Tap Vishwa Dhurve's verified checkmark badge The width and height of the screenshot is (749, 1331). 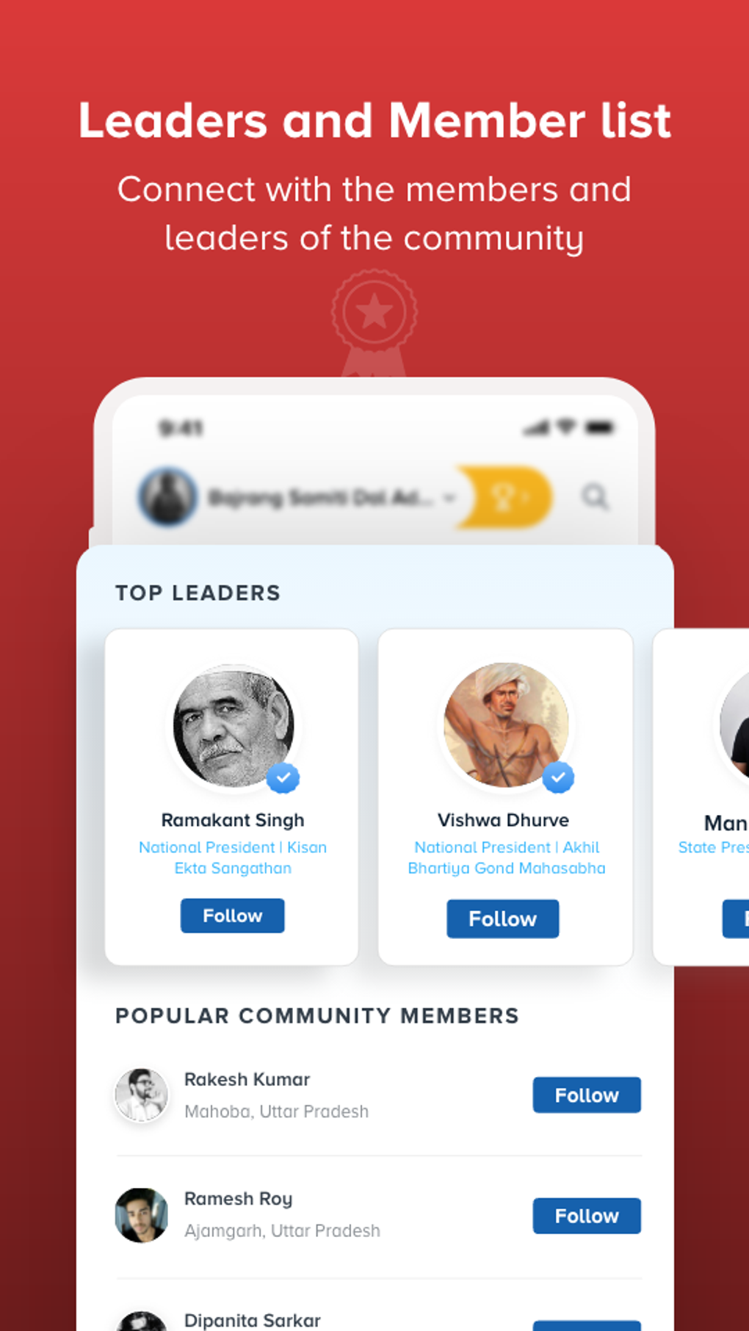tap(558, 777)
